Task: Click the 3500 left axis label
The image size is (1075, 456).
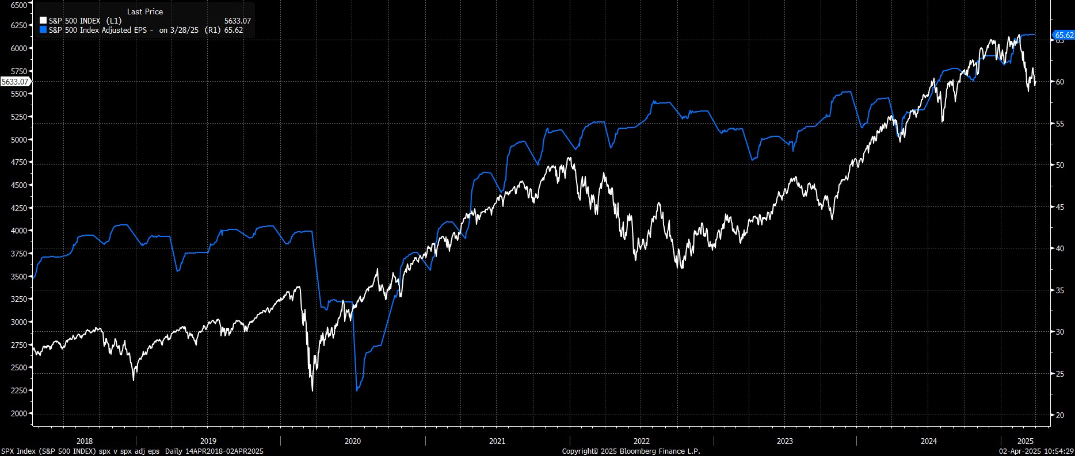Action: (18, 277)
